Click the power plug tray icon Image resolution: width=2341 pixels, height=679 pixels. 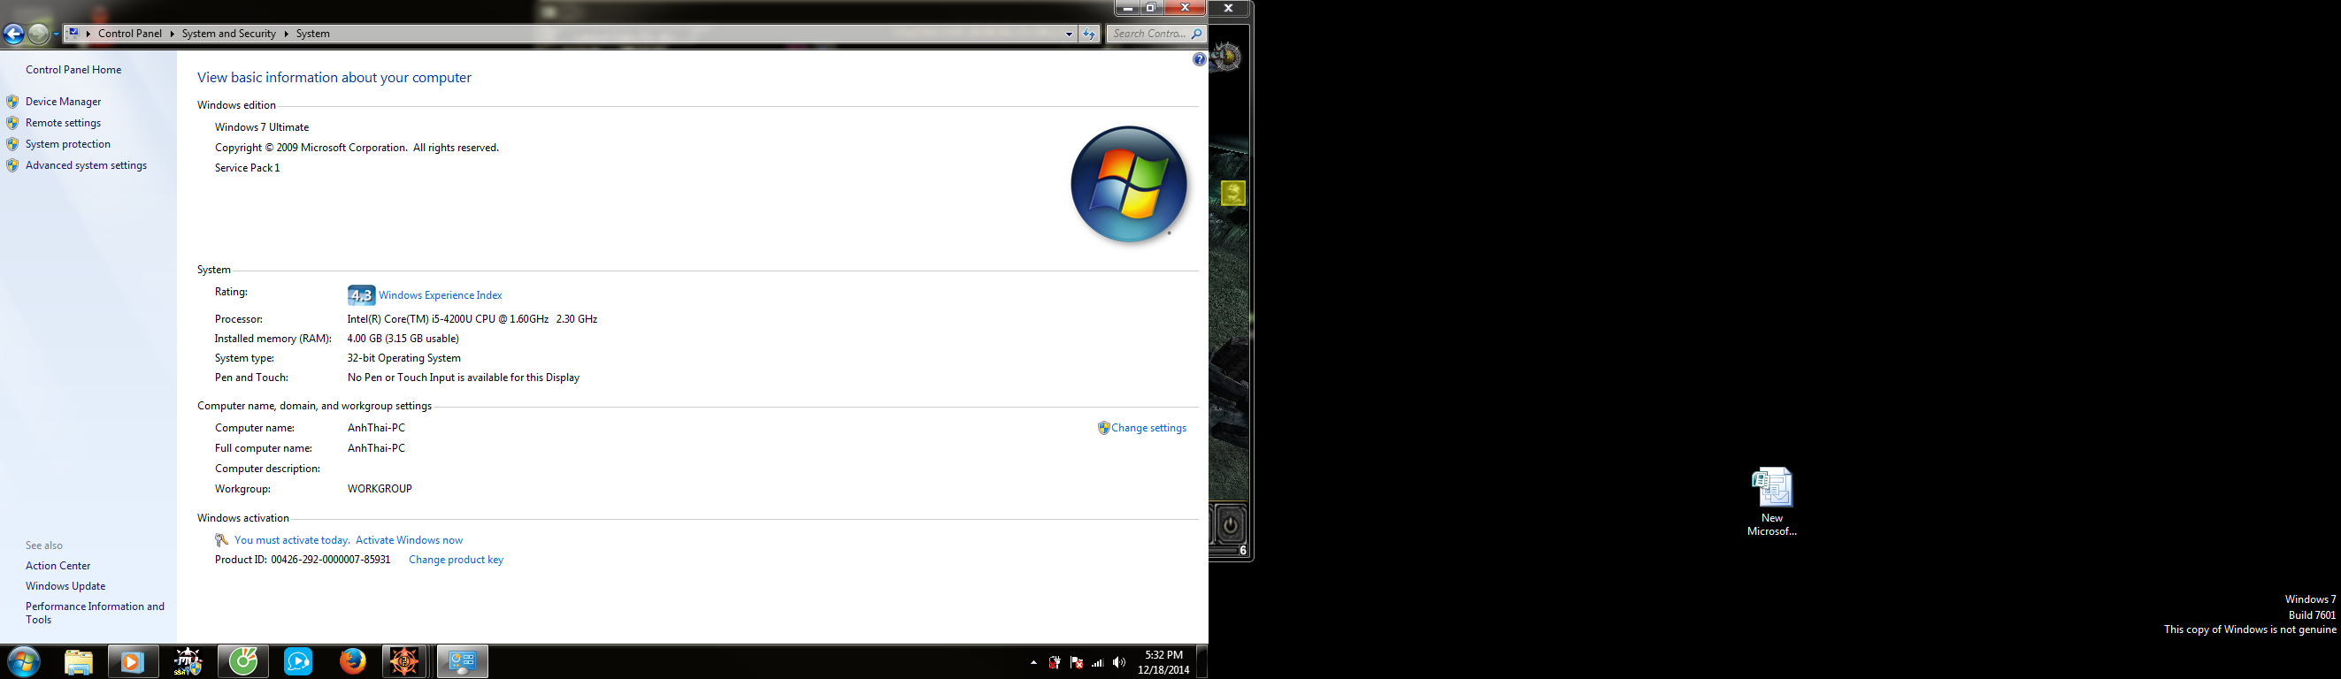pos(1055,663)
